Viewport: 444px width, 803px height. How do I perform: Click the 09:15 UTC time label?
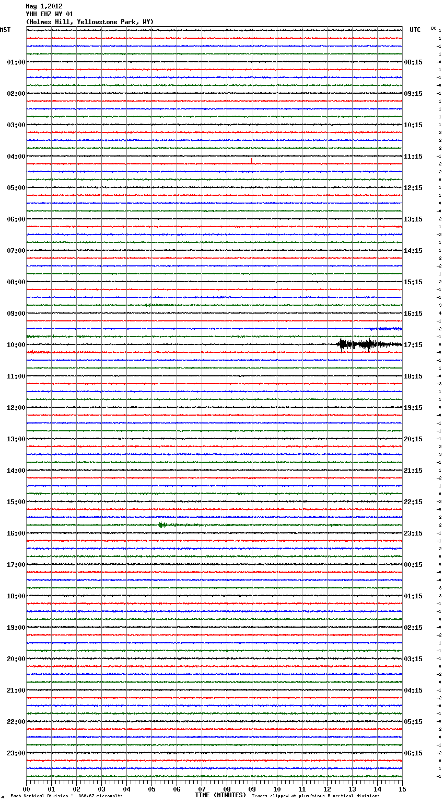(x=413, y=94)
